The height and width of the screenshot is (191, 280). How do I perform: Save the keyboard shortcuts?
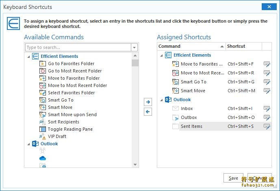[x=233, y=178]
